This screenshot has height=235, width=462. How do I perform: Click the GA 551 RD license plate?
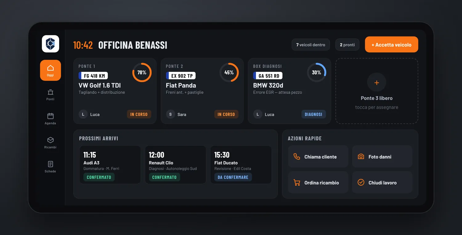(x=268, y=76)
